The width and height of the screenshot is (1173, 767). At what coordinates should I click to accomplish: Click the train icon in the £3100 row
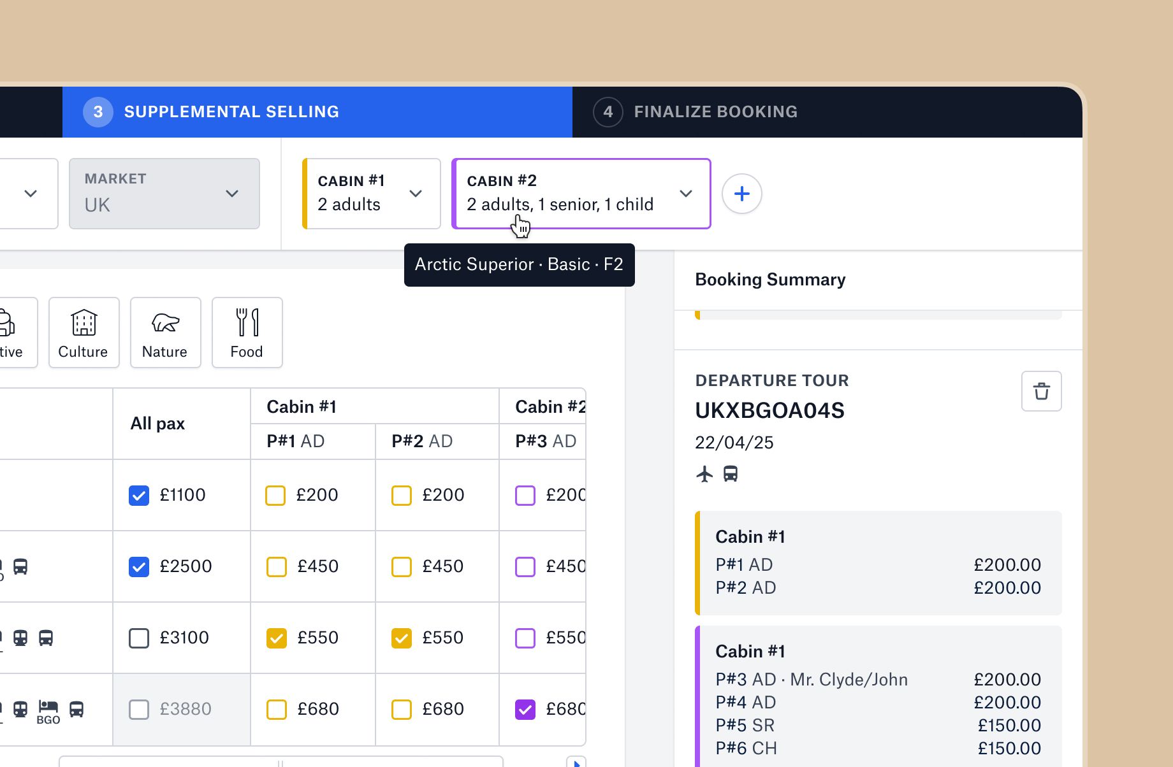[20, 638]
